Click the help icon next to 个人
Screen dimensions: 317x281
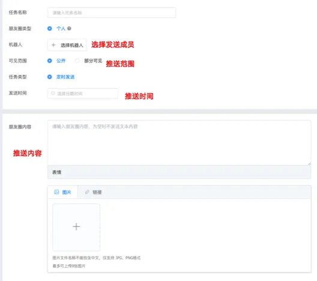tap(69, 28)
